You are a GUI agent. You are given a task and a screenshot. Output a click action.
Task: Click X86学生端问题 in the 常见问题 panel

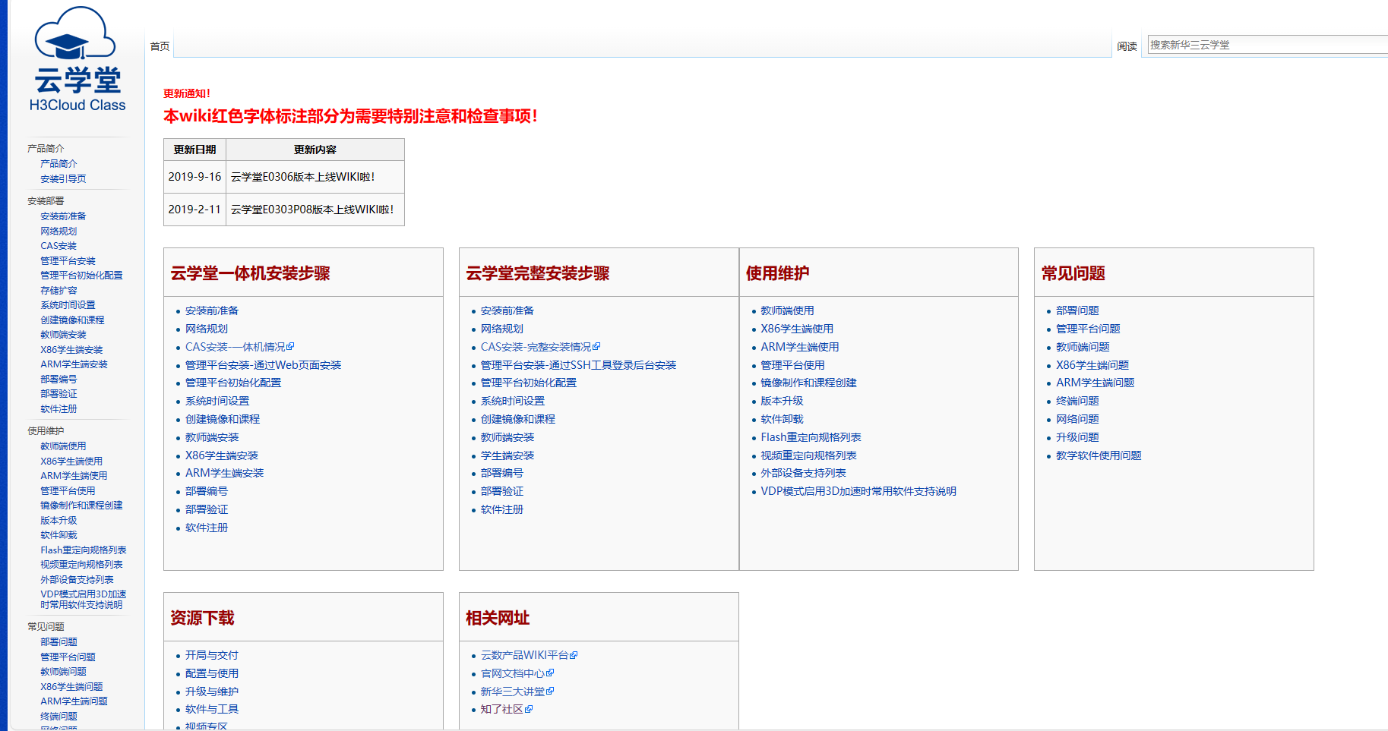point(1092,365)
